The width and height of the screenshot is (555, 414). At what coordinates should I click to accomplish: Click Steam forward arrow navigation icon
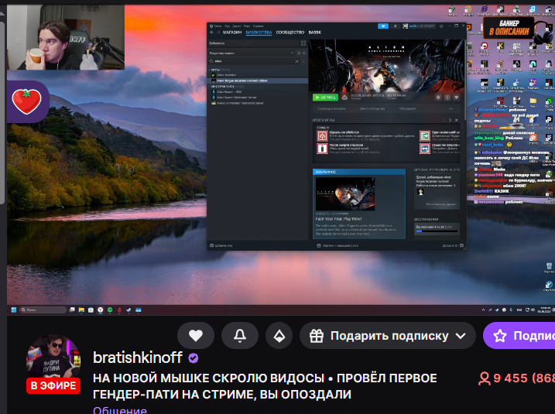tap(218, 33)
